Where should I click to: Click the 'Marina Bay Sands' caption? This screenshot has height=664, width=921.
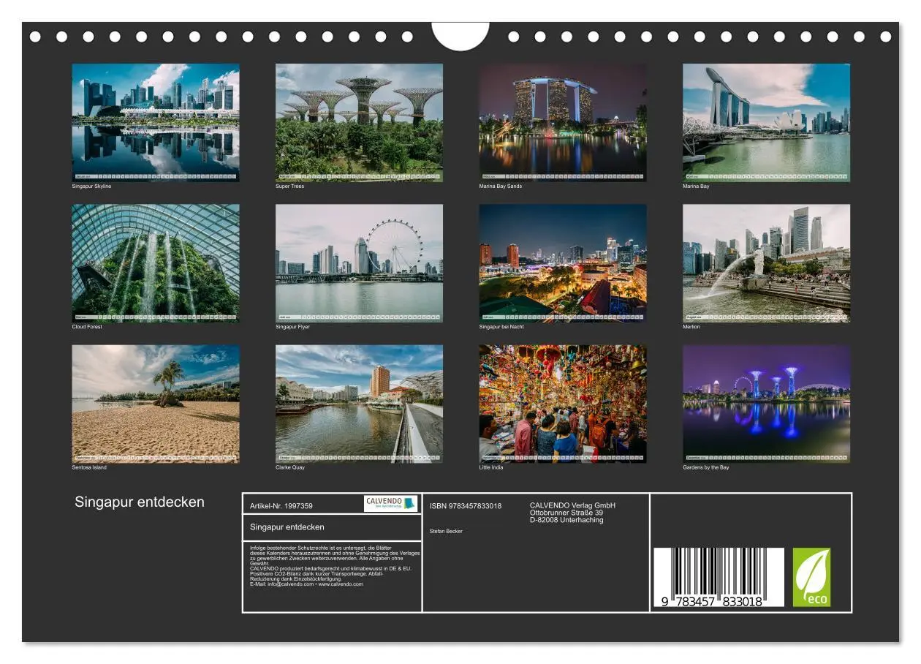pos(501,186)
